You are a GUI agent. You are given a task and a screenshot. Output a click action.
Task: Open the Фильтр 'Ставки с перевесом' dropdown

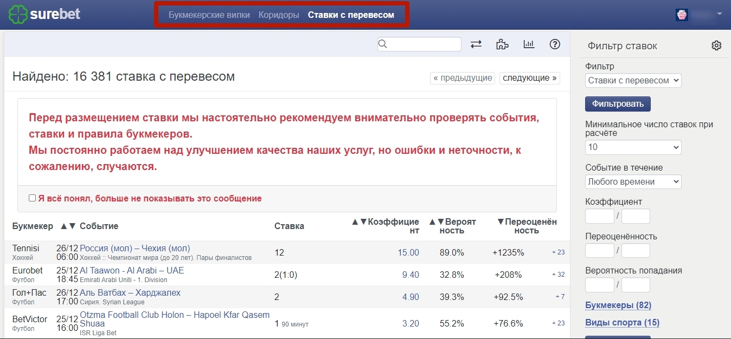(x=633, y=80)
